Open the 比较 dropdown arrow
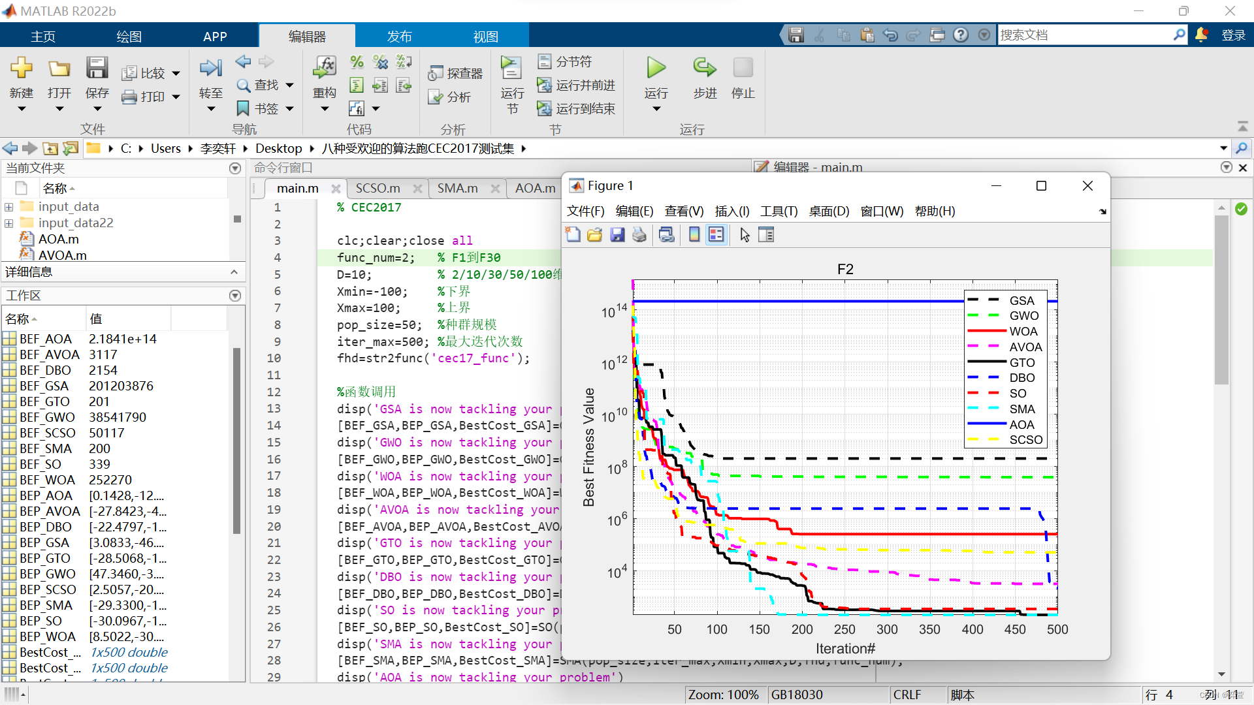1254x705 pixels. pos(176,74)
